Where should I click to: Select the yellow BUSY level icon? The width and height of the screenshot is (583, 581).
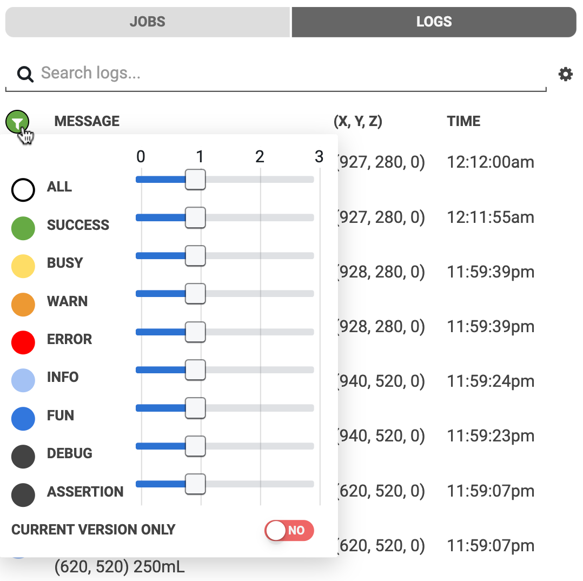(23, 266)
